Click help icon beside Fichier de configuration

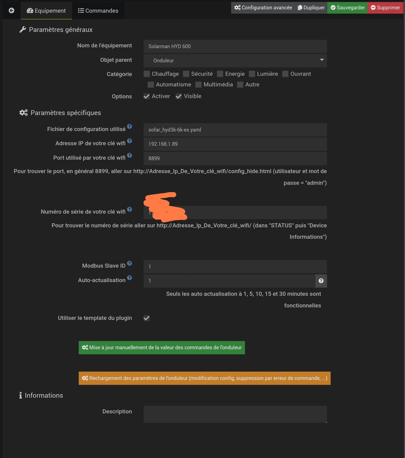pyautogui.click(x=130, y=126)
